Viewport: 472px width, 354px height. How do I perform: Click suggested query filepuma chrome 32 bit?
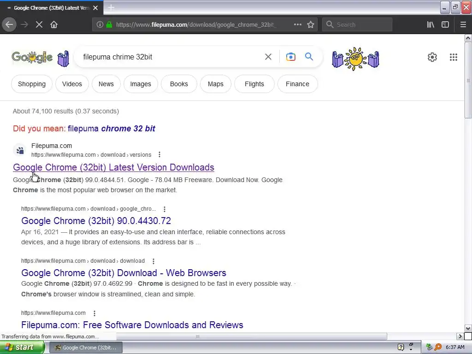pyautogui.click(x=112, y=129)
